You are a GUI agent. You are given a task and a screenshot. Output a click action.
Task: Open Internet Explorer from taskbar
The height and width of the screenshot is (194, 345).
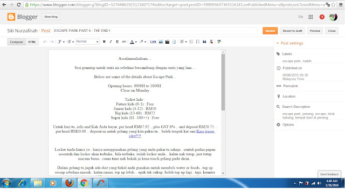[22, 183]
